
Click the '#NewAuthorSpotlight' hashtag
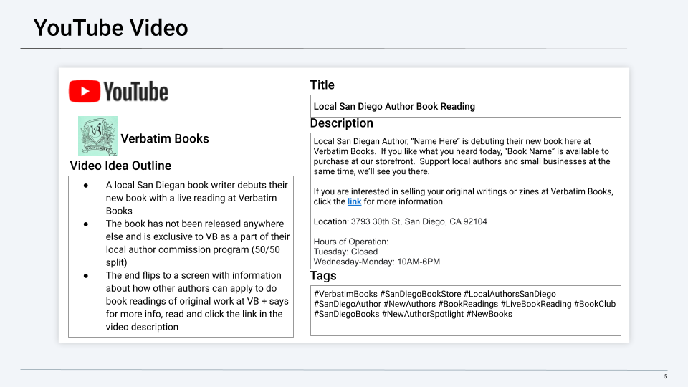click(x=423, y=314)
